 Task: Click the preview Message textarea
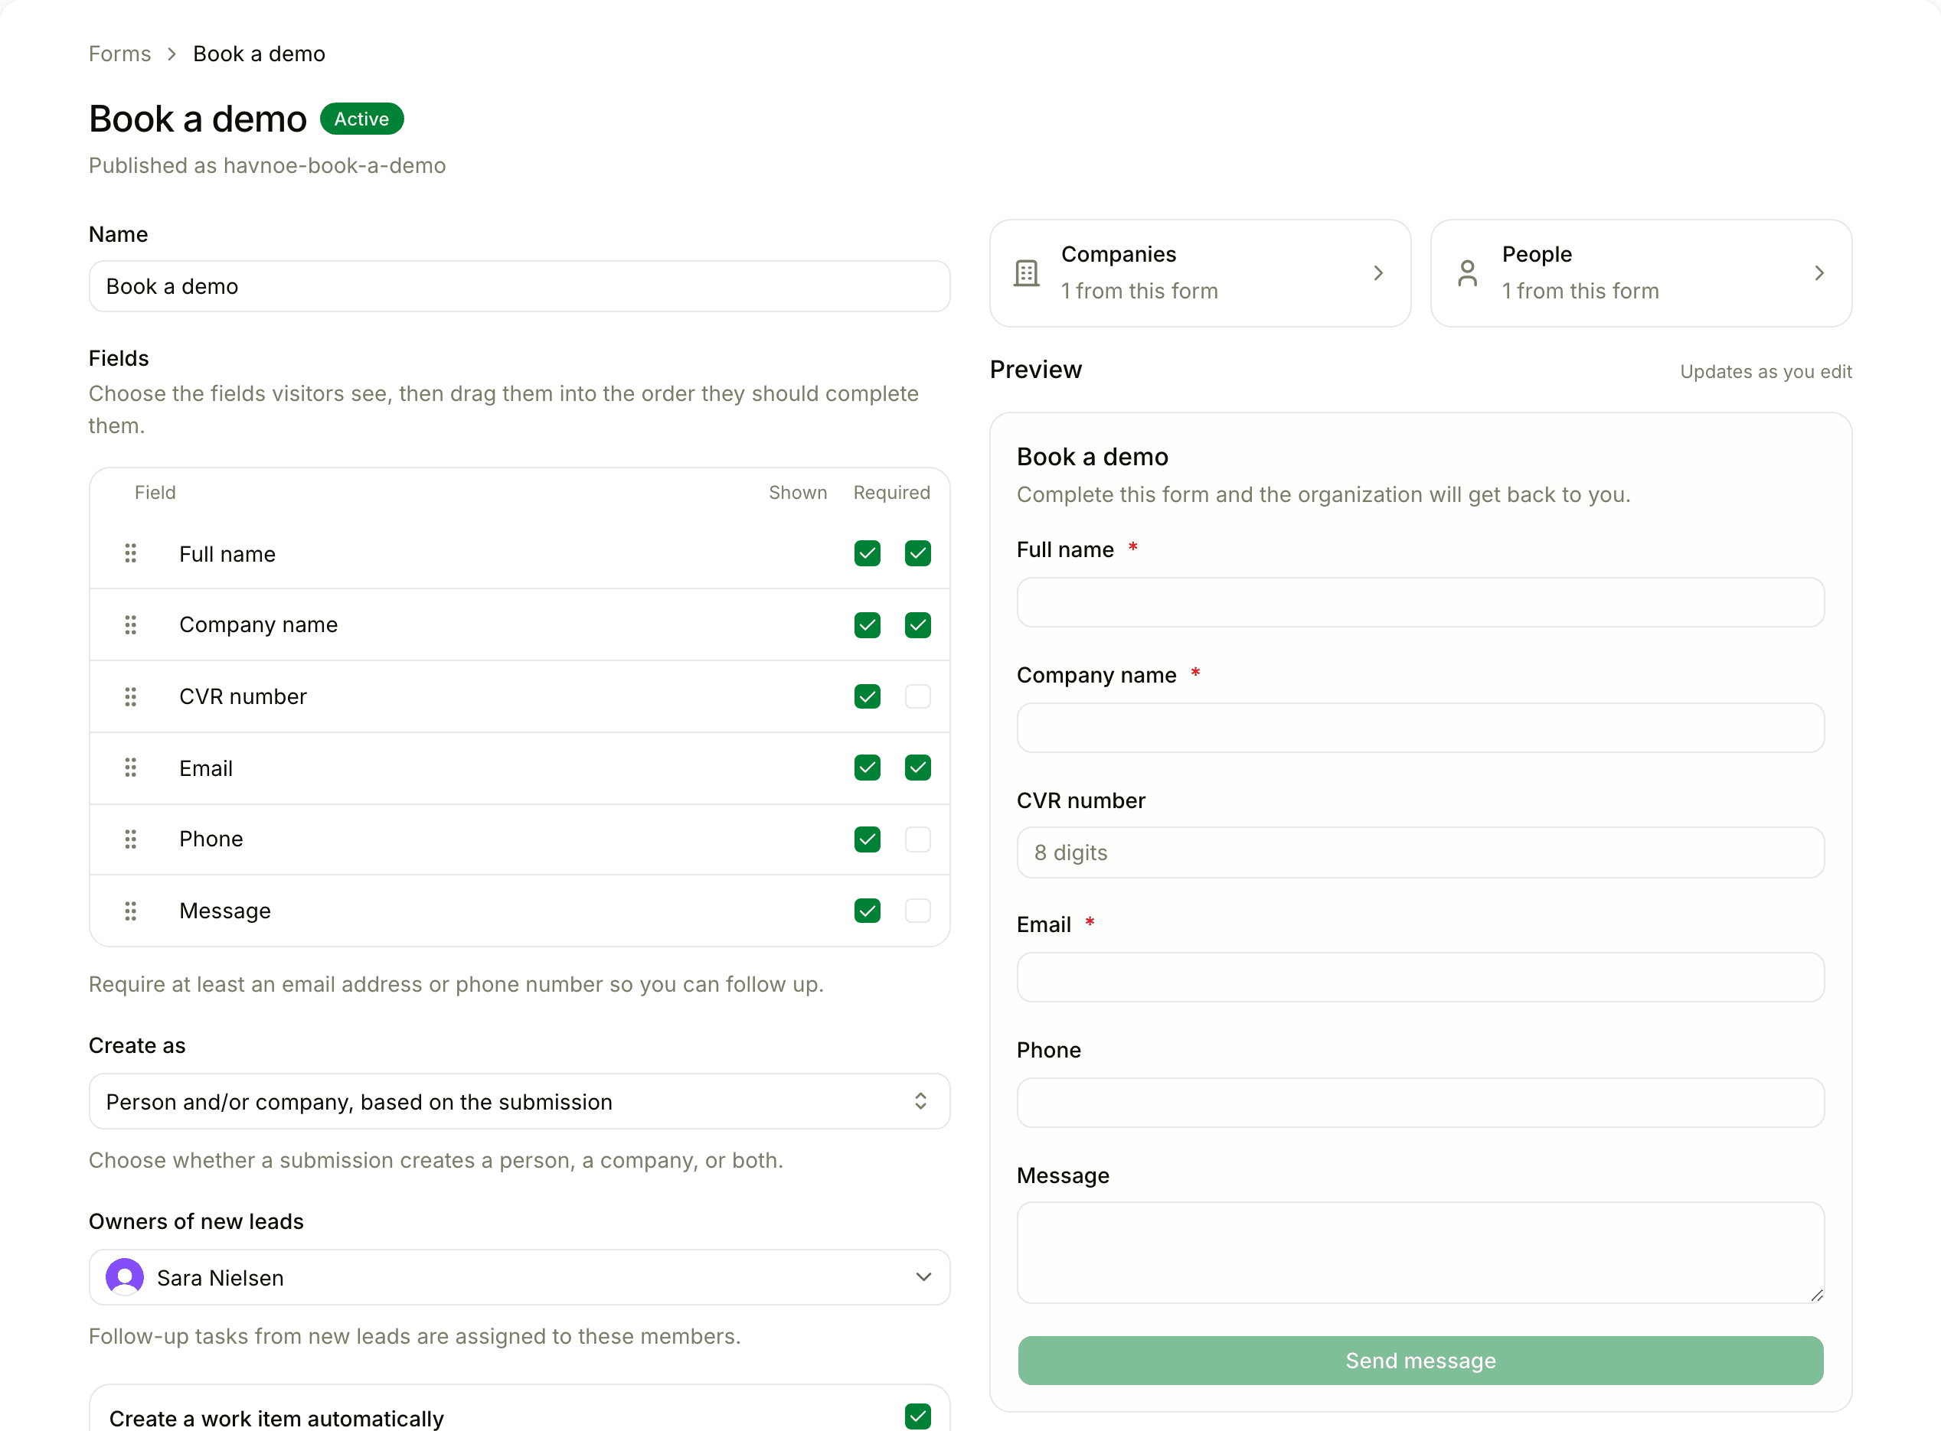(1420, 1253)
